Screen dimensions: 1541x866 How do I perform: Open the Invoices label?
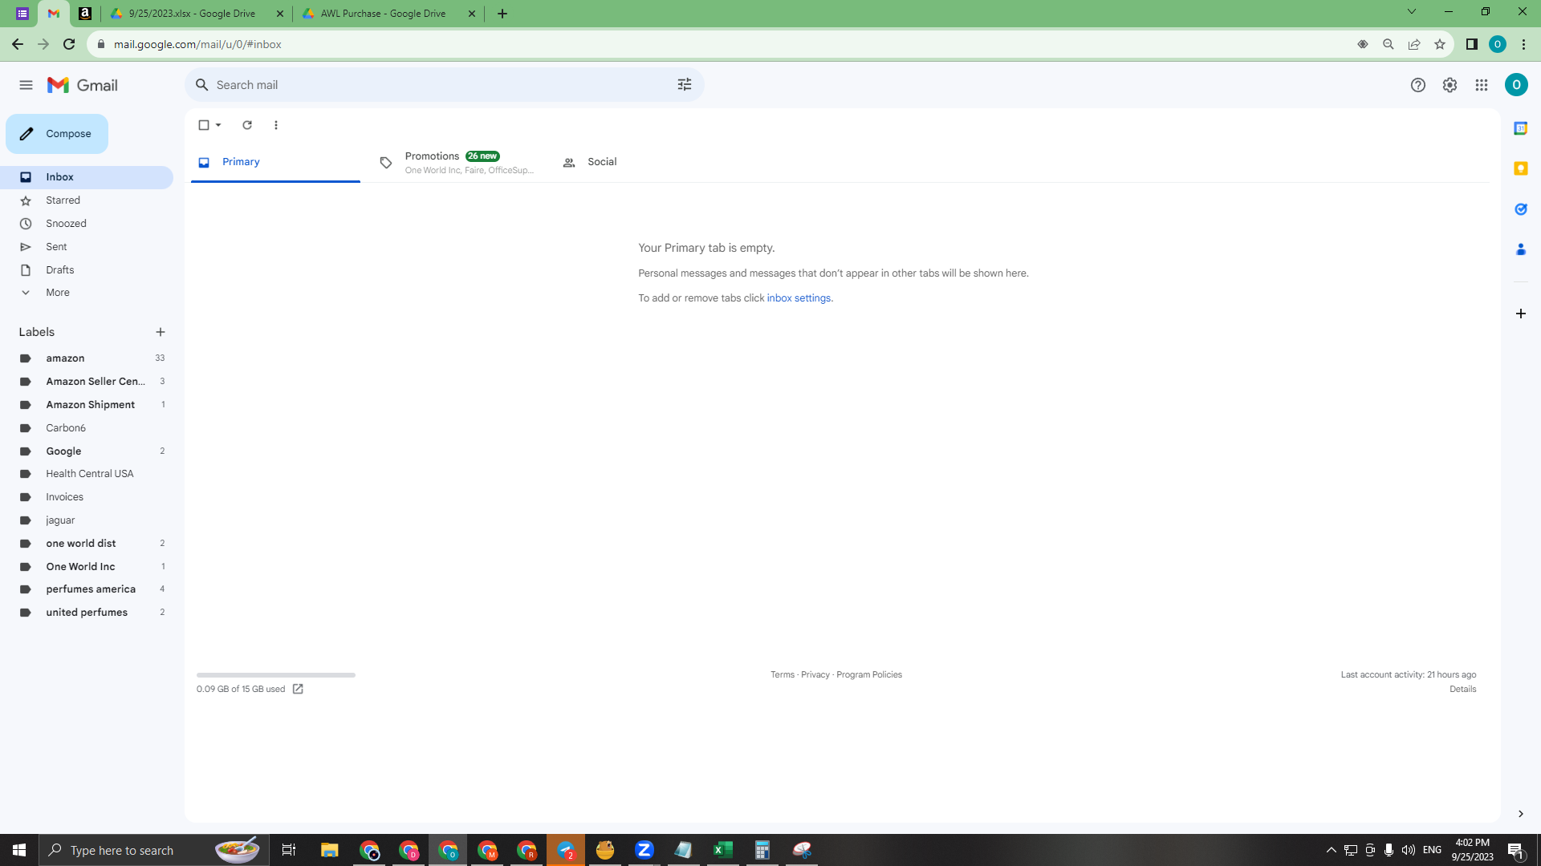(x=87, y=497)
